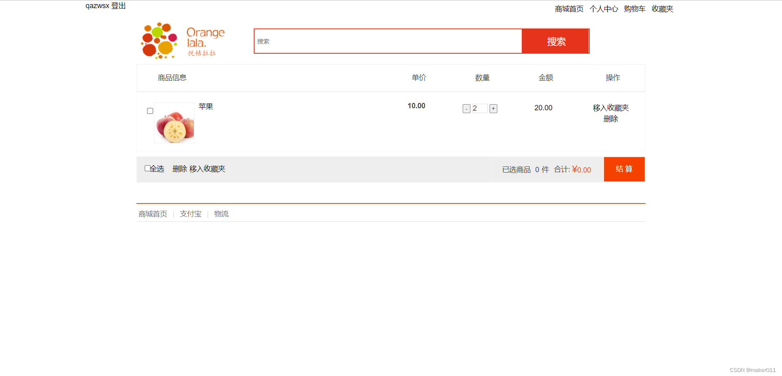Click 登出 to log out
782x376 pixels.
pos(119,6)
